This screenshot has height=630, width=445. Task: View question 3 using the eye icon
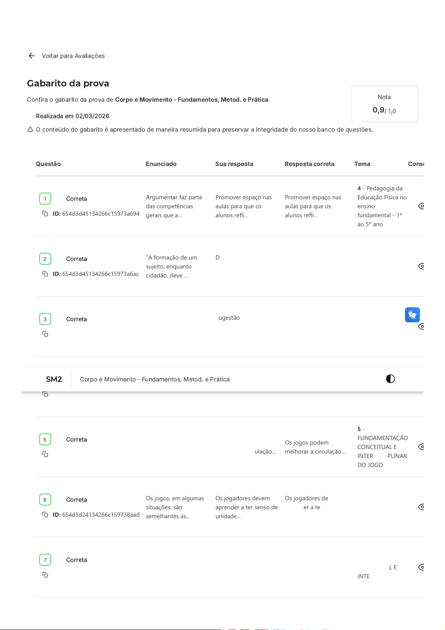(421, 326)
